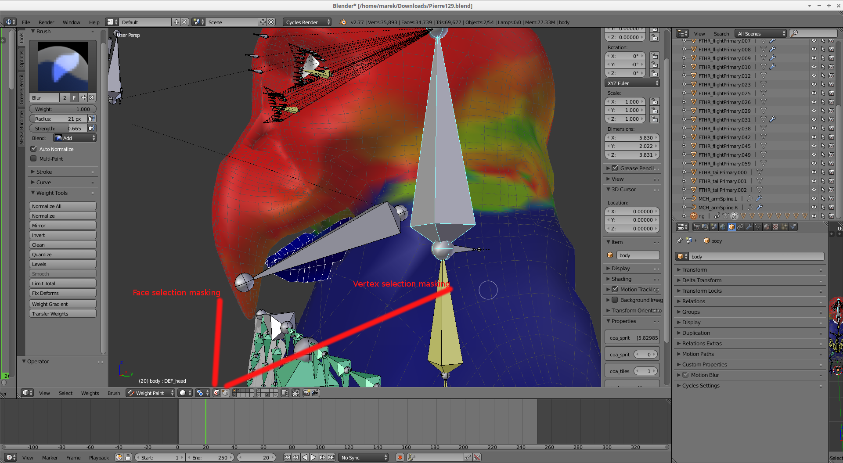Open the World properties tab (globe icon)
843x463 pixels.
click(x=723, y=227)
